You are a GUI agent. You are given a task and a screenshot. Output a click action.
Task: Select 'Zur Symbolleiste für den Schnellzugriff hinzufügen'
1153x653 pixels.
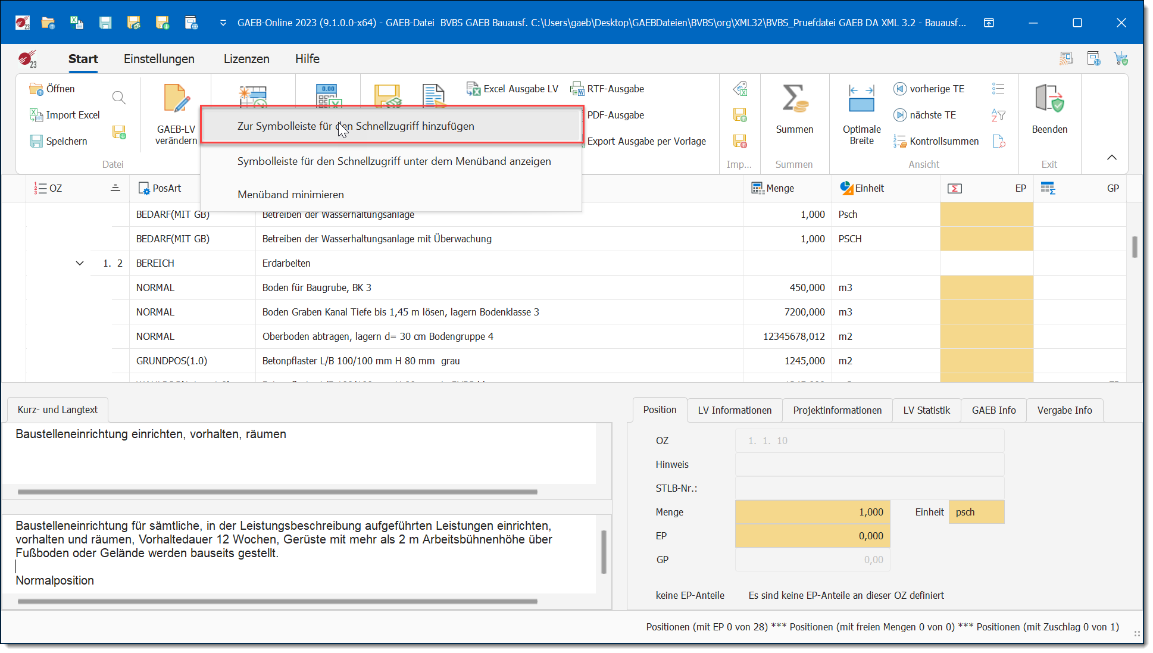(x=355, y=126)
